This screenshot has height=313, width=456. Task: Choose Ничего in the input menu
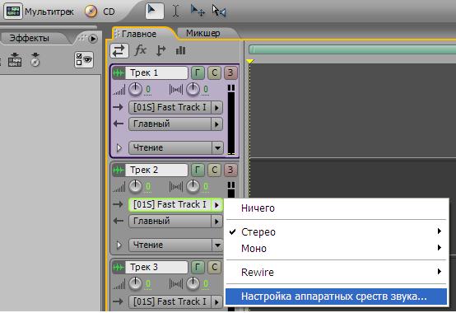tap(336, 208)
